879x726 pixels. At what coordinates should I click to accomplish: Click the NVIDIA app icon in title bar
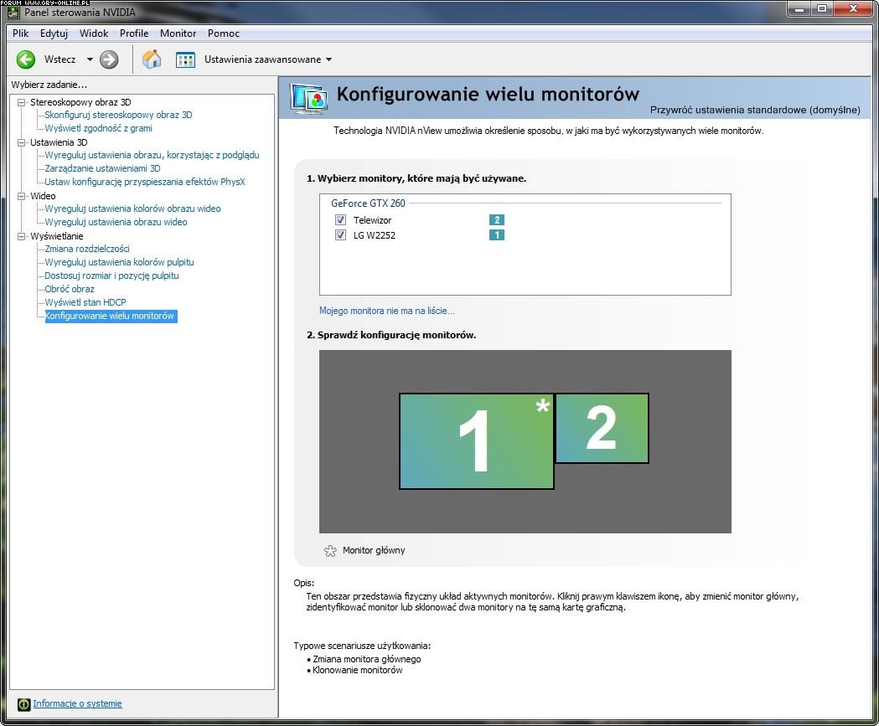pos(14,13)
